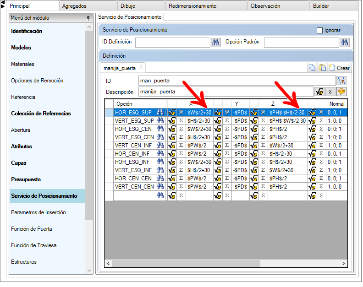This screenshot has width=363, height=287.
Task: Open Función de Puerta menu item
Action: pyautogui.click(x=32, y=229)
